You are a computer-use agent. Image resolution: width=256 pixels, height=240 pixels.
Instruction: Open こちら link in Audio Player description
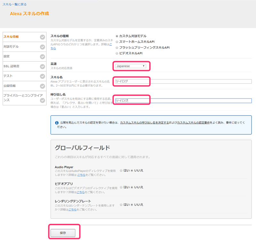tap(81, 175)
